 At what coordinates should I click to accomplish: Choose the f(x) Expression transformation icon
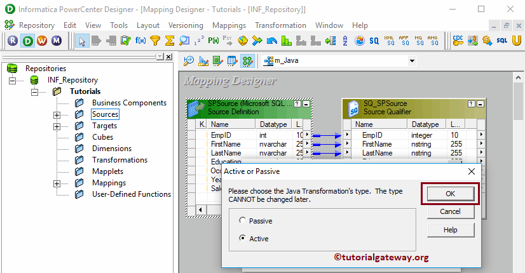pyautogui.click(x=140, y=41)
